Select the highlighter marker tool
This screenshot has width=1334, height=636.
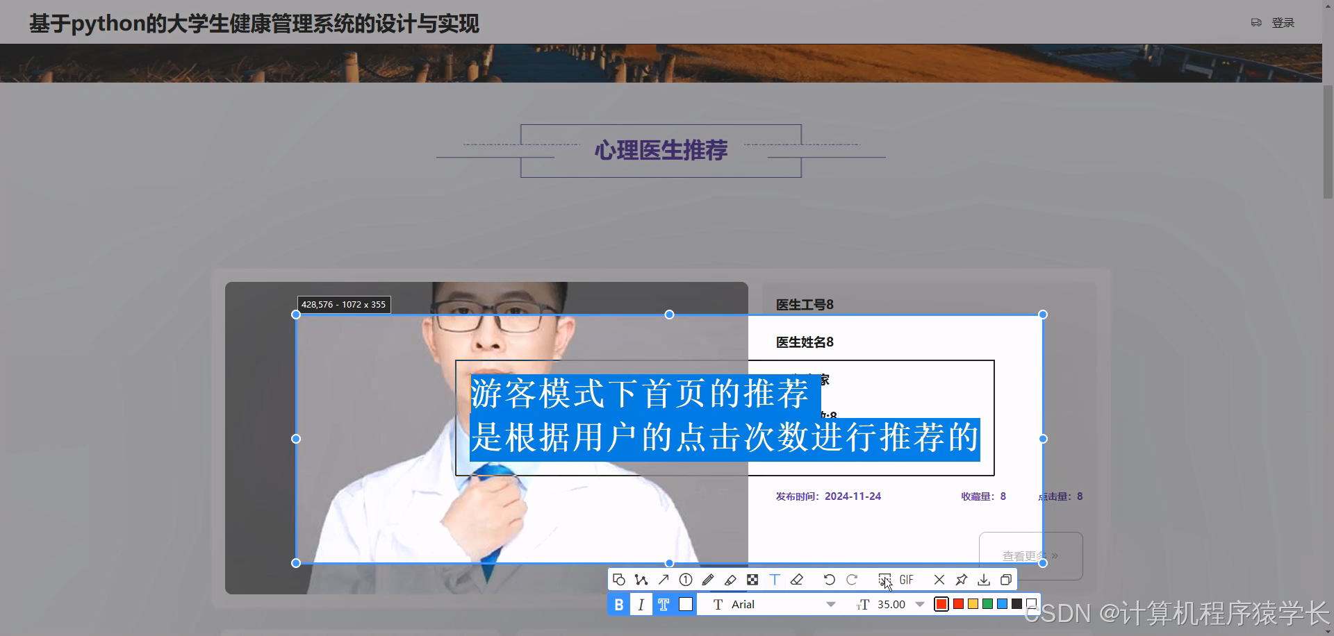(730, 580)
